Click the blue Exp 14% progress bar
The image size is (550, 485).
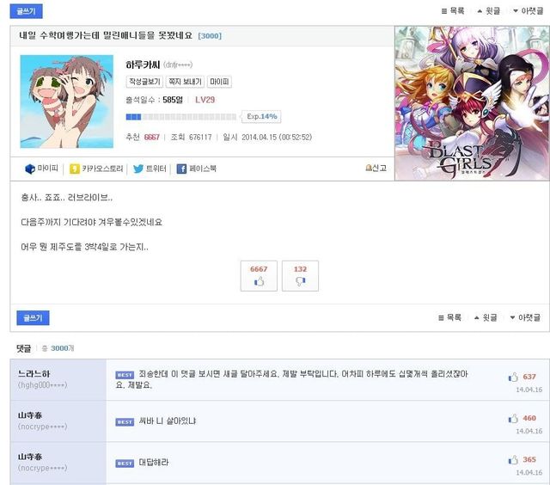tap(181, 117)
